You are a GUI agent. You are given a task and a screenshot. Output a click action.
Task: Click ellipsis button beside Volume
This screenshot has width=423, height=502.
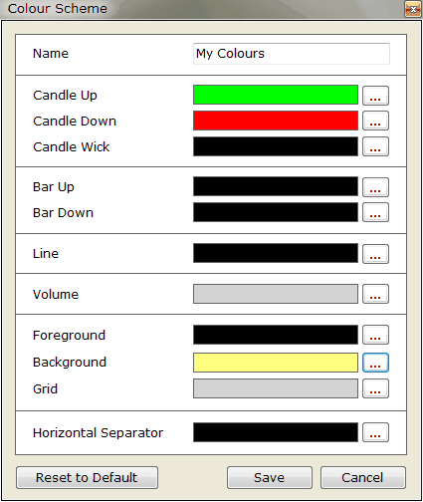coord(375,294)
